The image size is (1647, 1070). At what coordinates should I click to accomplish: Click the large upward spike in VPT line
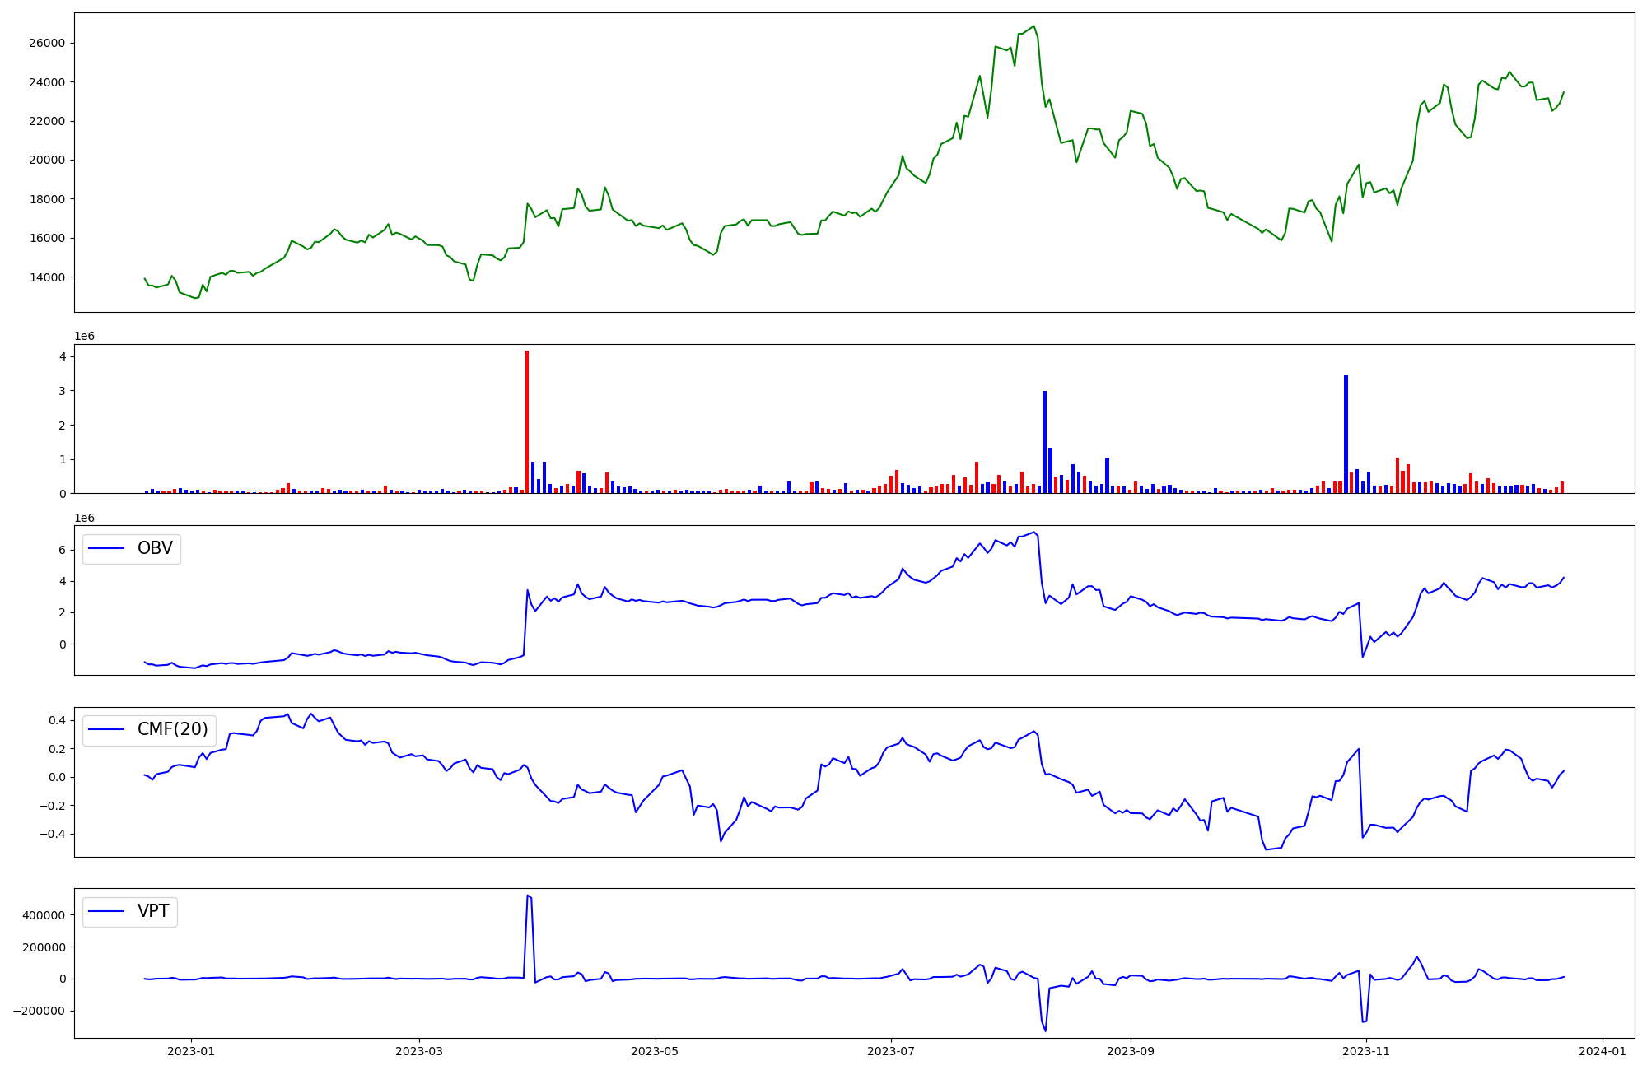[528, 896]
